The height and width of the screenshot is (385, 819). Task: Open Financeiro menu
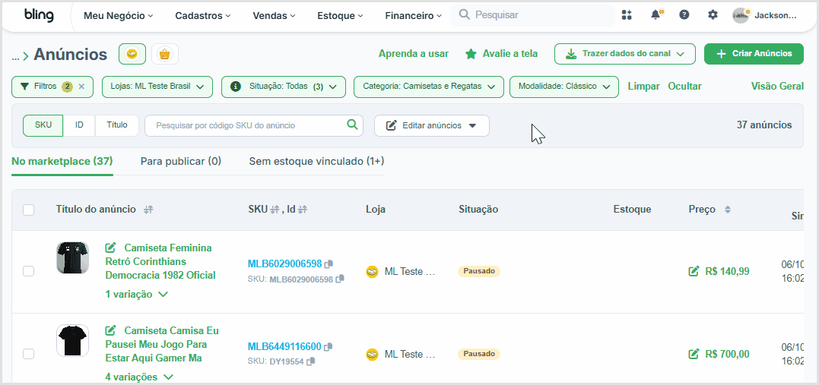(413, 16)
